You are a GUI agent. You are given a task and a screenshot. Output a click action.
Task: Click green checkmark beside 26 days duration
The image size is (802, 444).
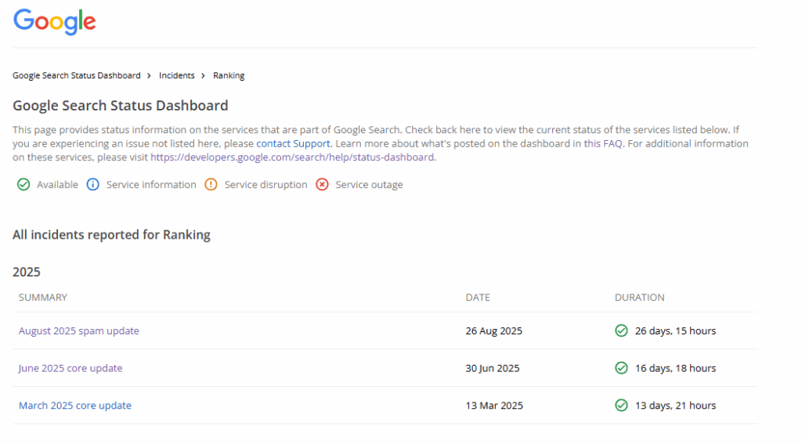(x=621, y=331)
